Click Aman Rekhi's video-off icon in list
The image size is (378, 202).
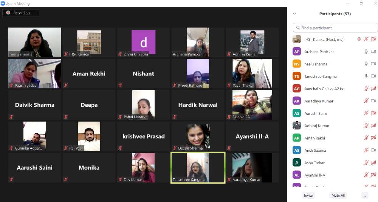point(373,138)
